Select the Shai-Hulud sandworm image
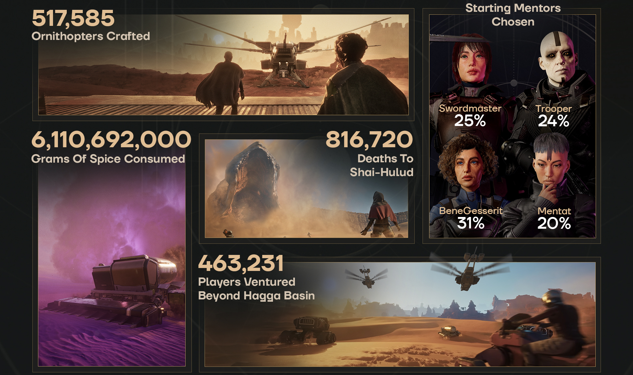This screenshot has height=375, width=633. [306, 188]
